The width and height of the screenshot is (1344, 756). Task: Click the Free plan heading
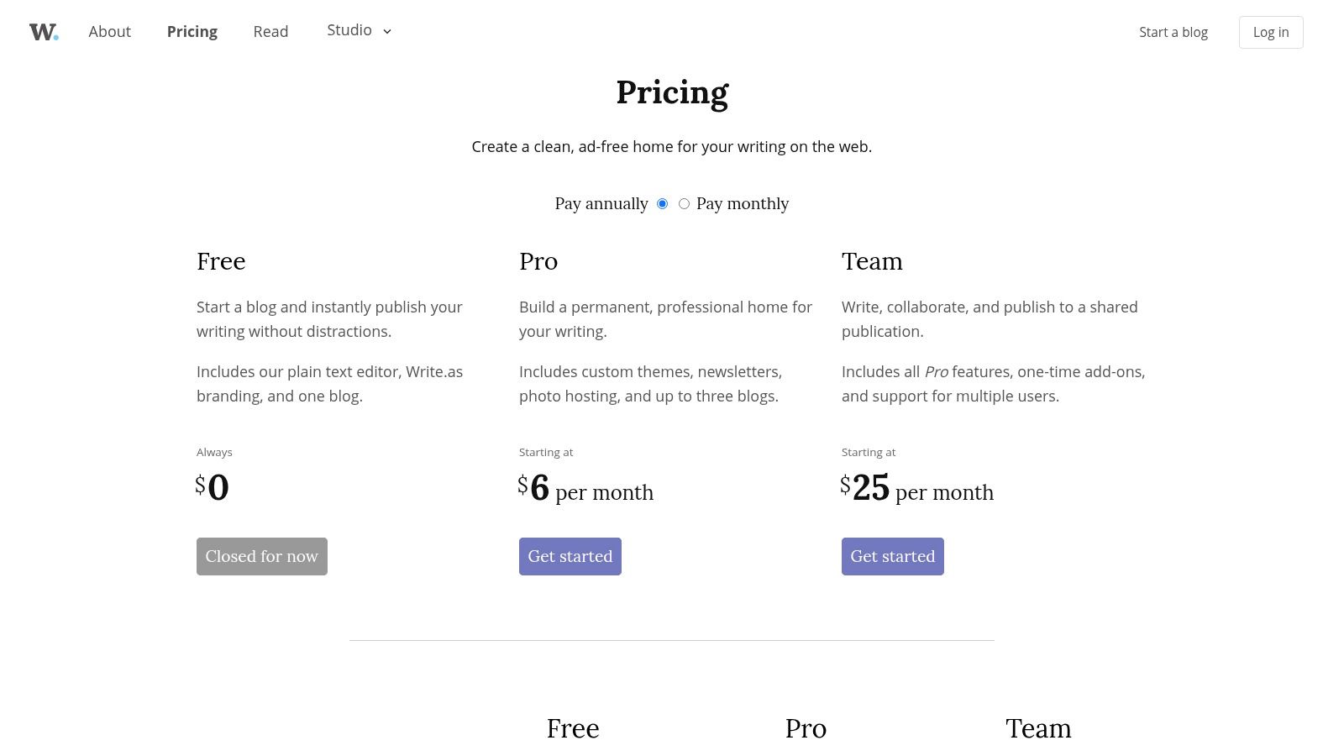[221, 261]
